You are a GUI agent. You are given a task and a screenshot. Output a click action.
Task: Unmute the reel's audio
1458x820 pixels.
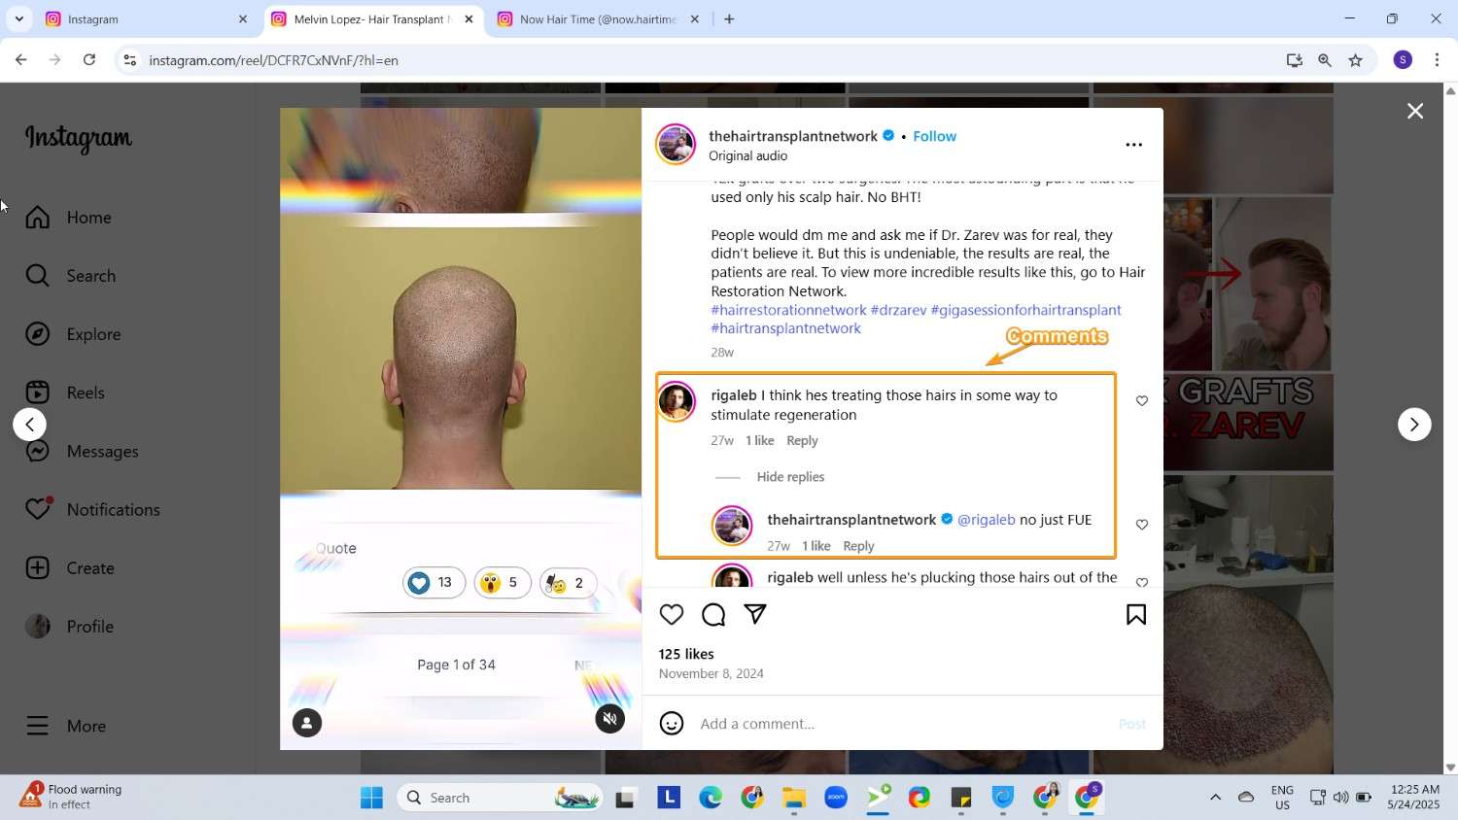[x=608, y=717]
